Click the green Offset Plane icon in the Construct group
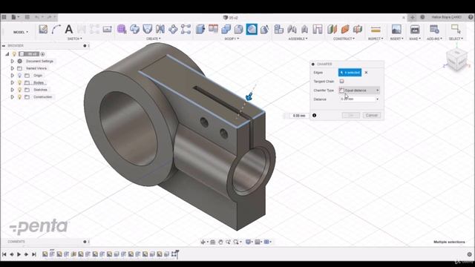 click(x=332, y=30)
